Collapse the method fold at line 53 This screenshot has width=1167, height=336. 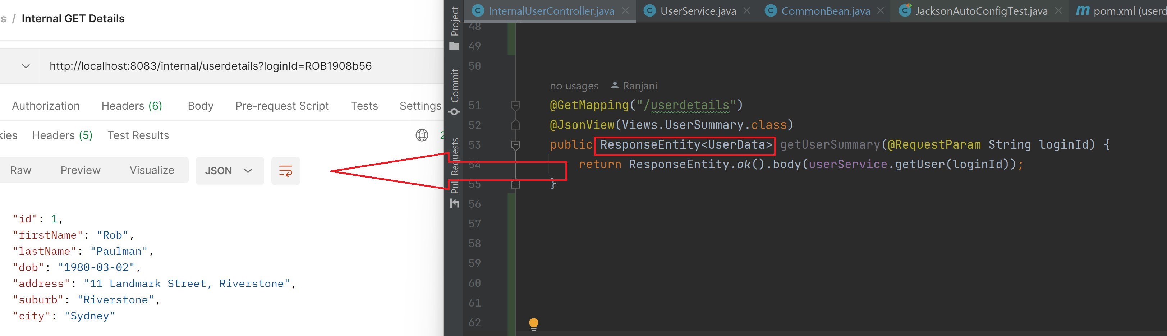click(x=515, y=145)
